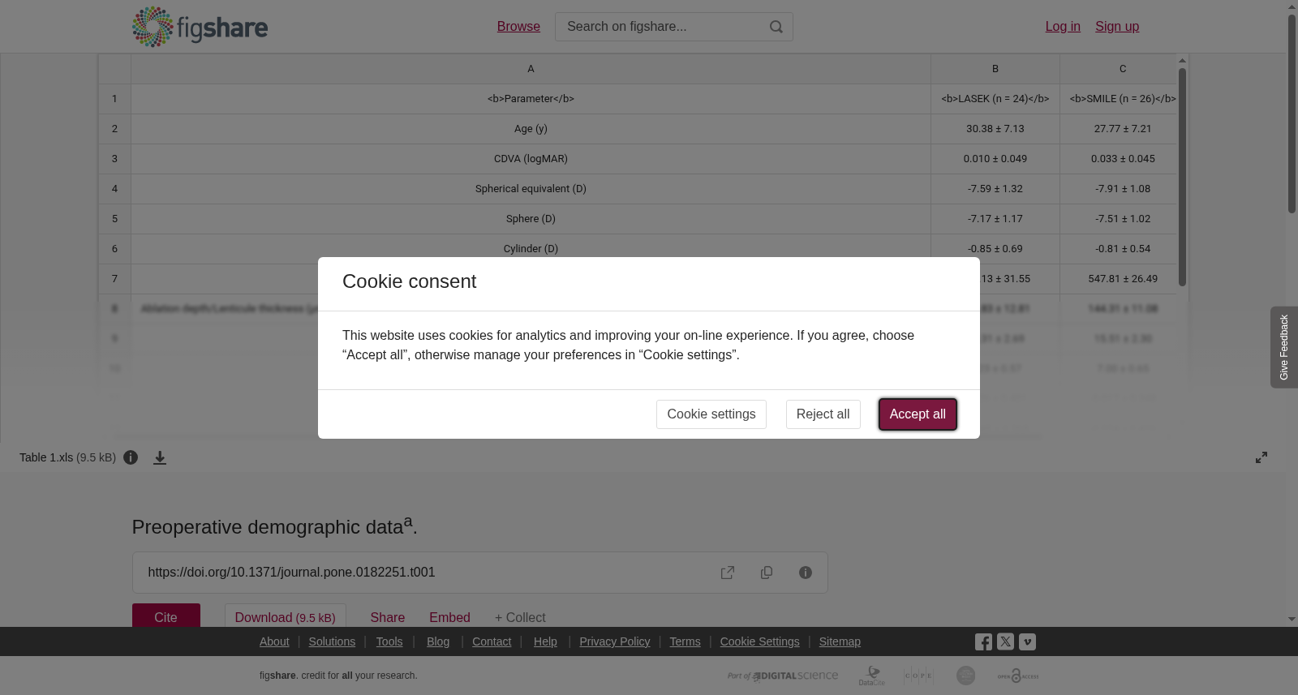This screenshot has height=695, width=1298.
Task: Click the Embed option
Action: click(449, 617)
